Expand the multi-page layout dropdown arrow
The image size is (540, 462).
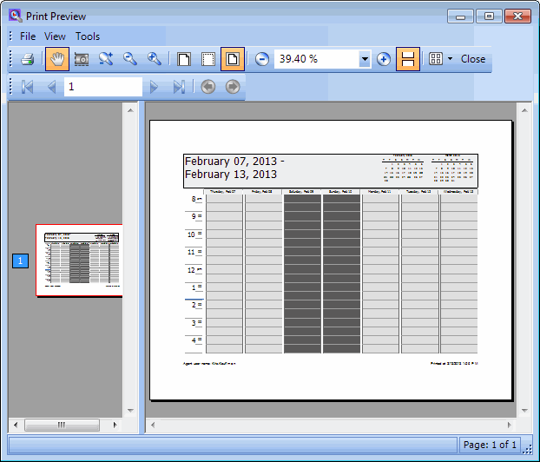[x=450, y=59]
